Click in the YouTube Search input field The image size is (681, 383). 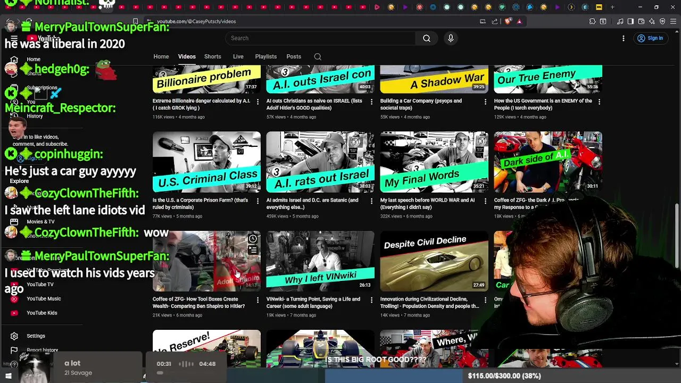320,38
